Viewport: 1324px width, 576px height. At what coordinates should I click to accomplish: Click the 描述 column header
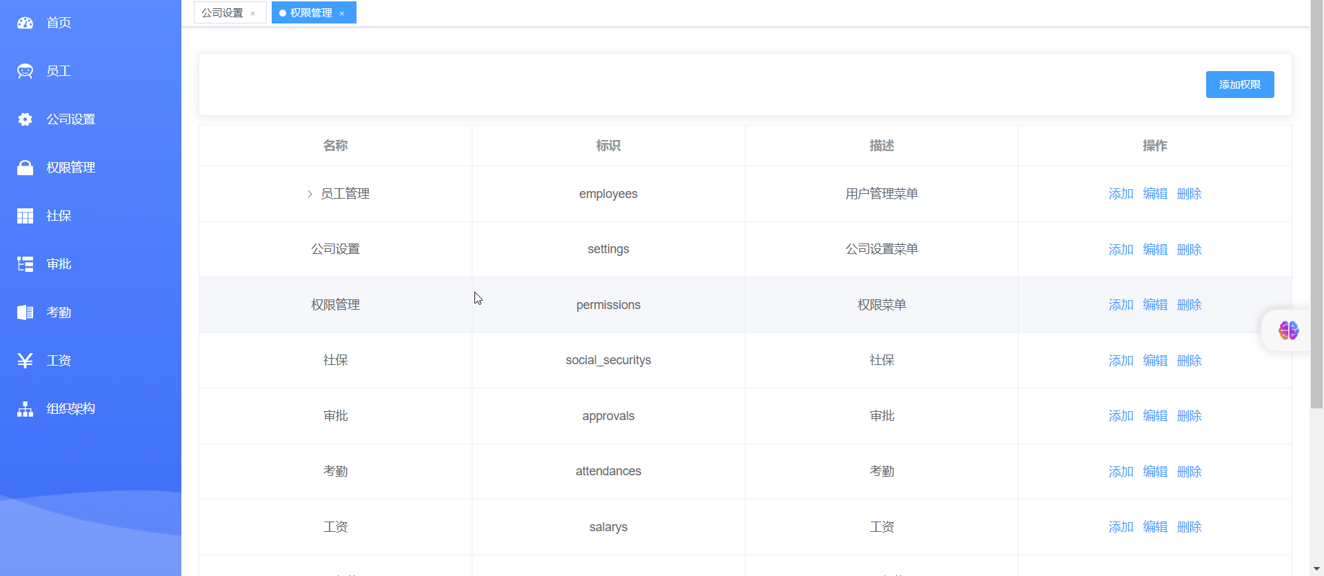[881, 146]
